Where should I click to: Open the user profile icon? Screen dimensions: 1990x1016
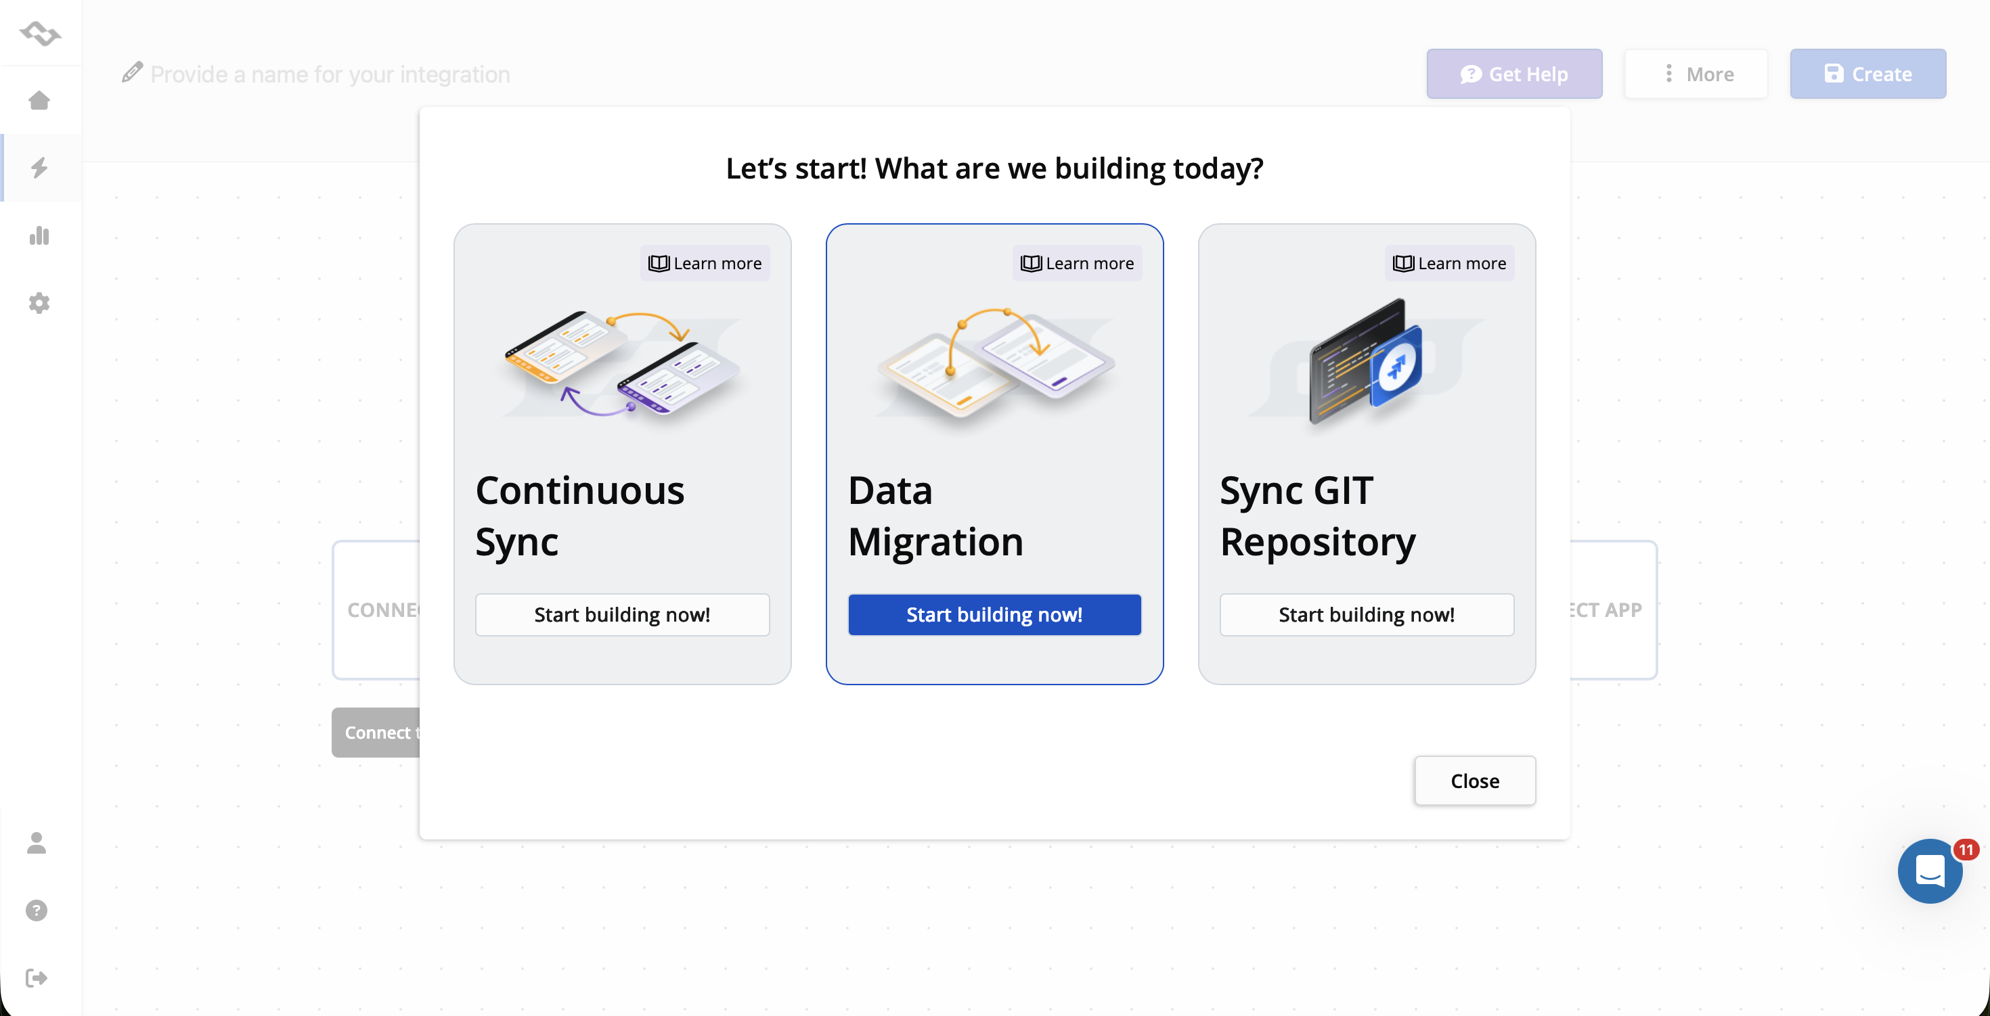point(37,843)
